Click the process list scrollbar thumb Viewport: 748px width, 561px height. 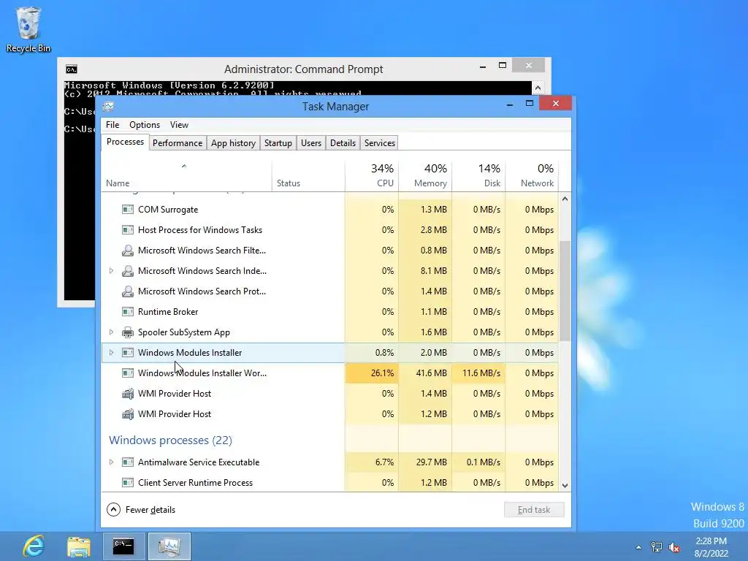[565, 291]
